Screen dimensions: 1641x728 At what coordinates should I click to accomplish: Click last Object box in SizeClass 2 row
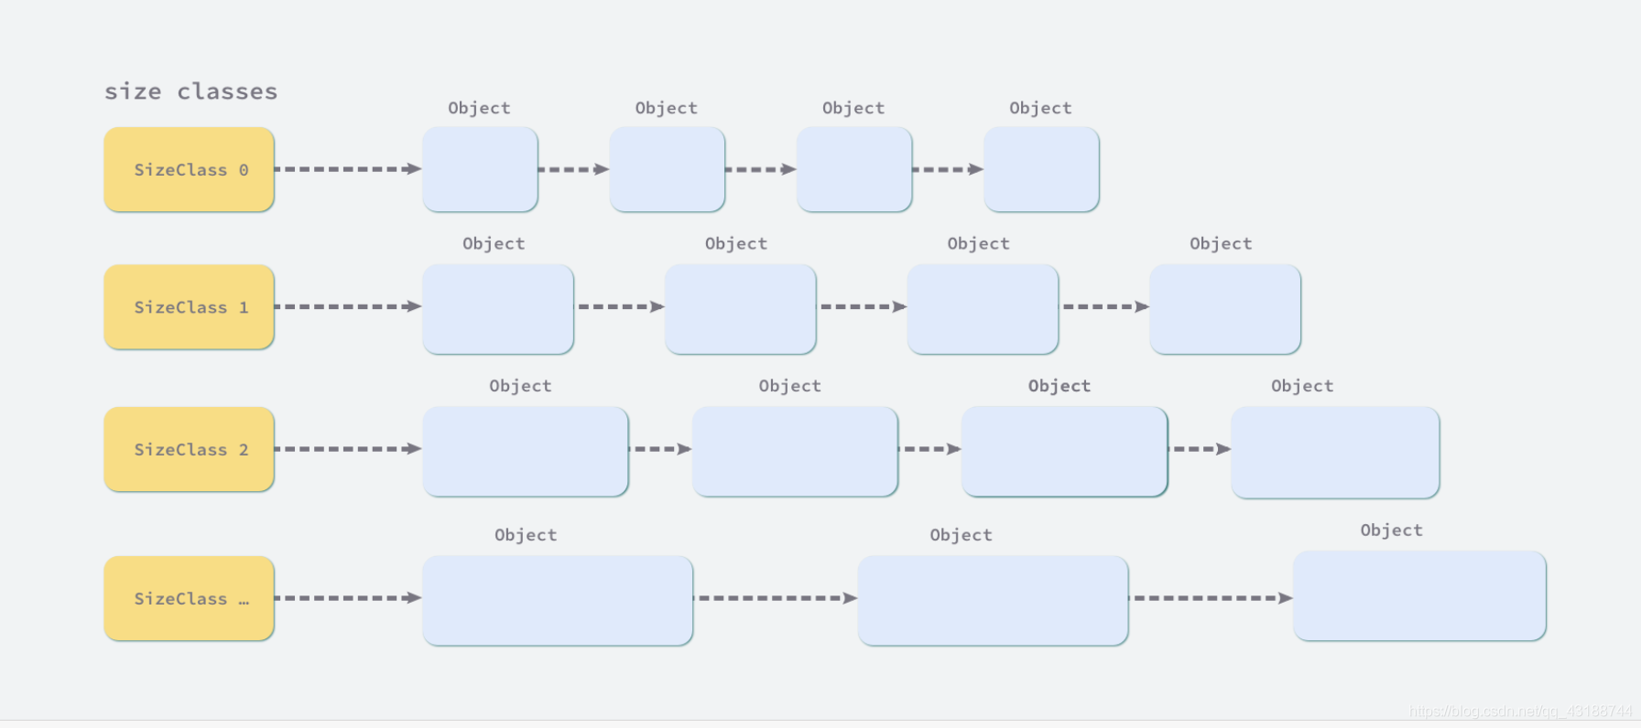tap(1336, 454)
